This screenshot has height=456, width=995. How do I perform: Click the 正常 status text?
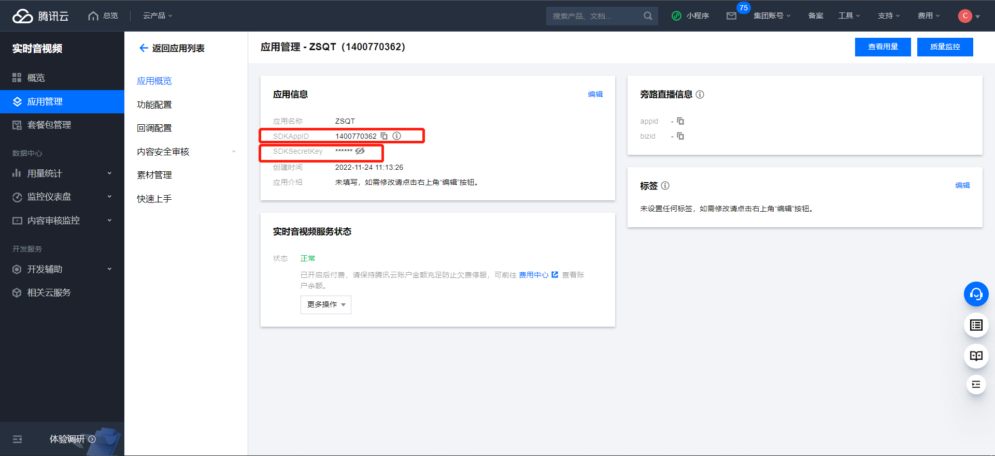308,258
